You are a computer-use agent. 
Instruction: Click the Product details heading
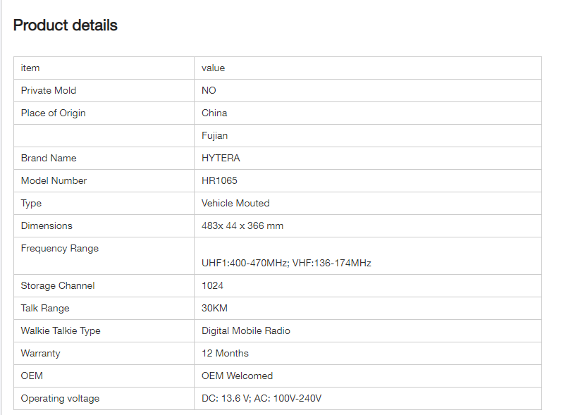[66, 25]
